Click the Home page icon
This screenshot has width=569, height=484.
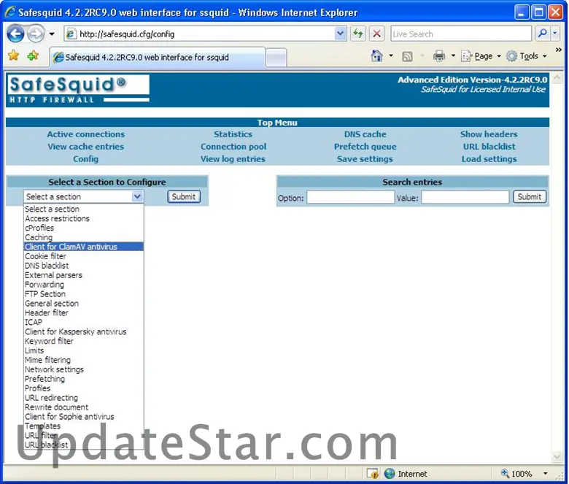pos(376,56)
